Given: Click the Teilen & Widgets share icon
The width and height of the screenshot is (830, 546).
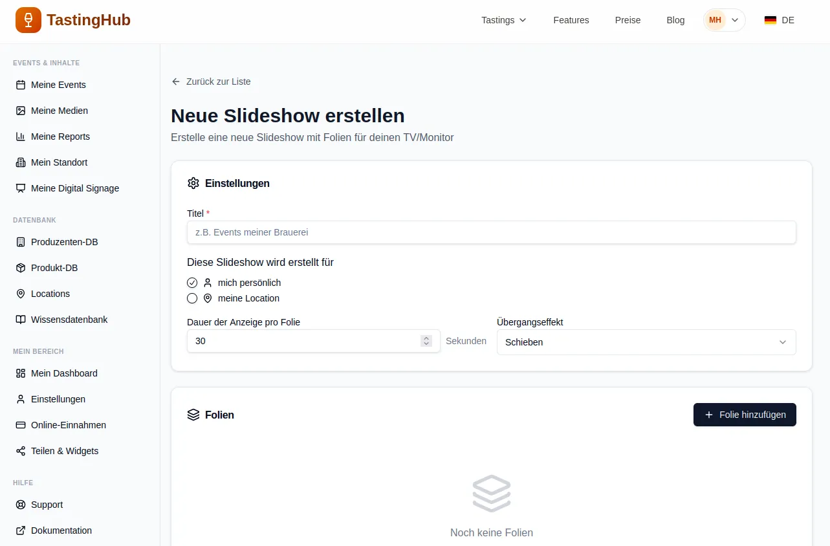Looking at the screenshot, I should click(21, 451).
